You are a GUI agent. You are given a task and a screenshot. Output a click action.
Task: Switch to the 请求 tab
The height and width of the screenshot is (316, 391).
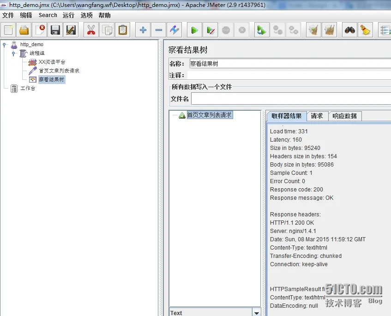click(317, 116)
